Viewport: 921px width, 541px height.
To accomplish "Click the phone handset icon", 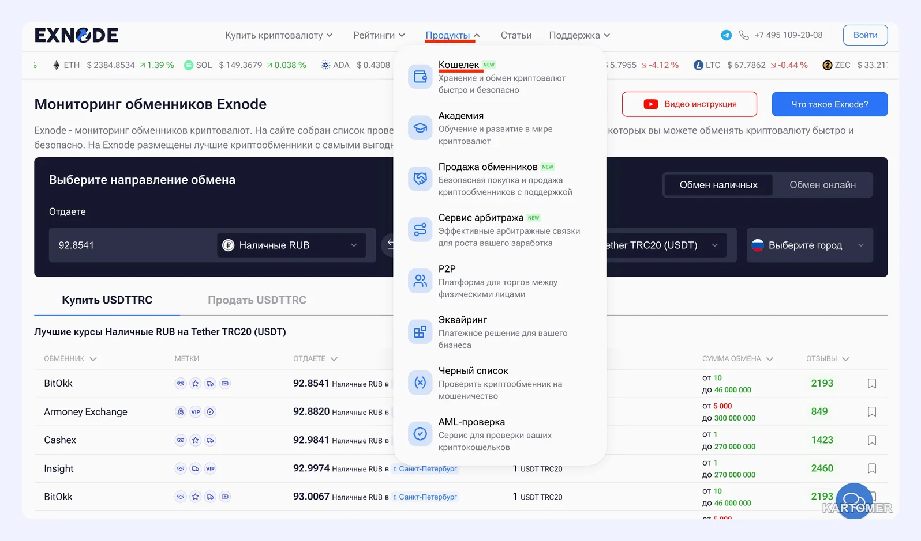I will tap(744, 35).
